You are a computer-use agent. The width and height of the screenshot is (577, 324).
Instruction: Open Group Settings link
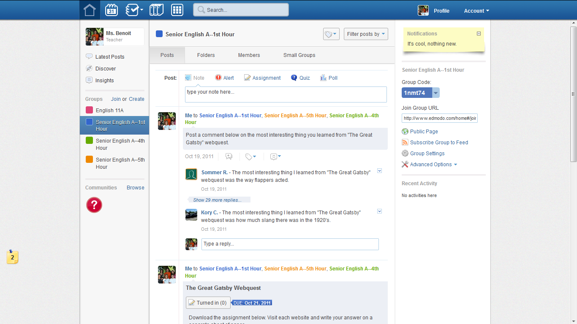coord(427,154)
